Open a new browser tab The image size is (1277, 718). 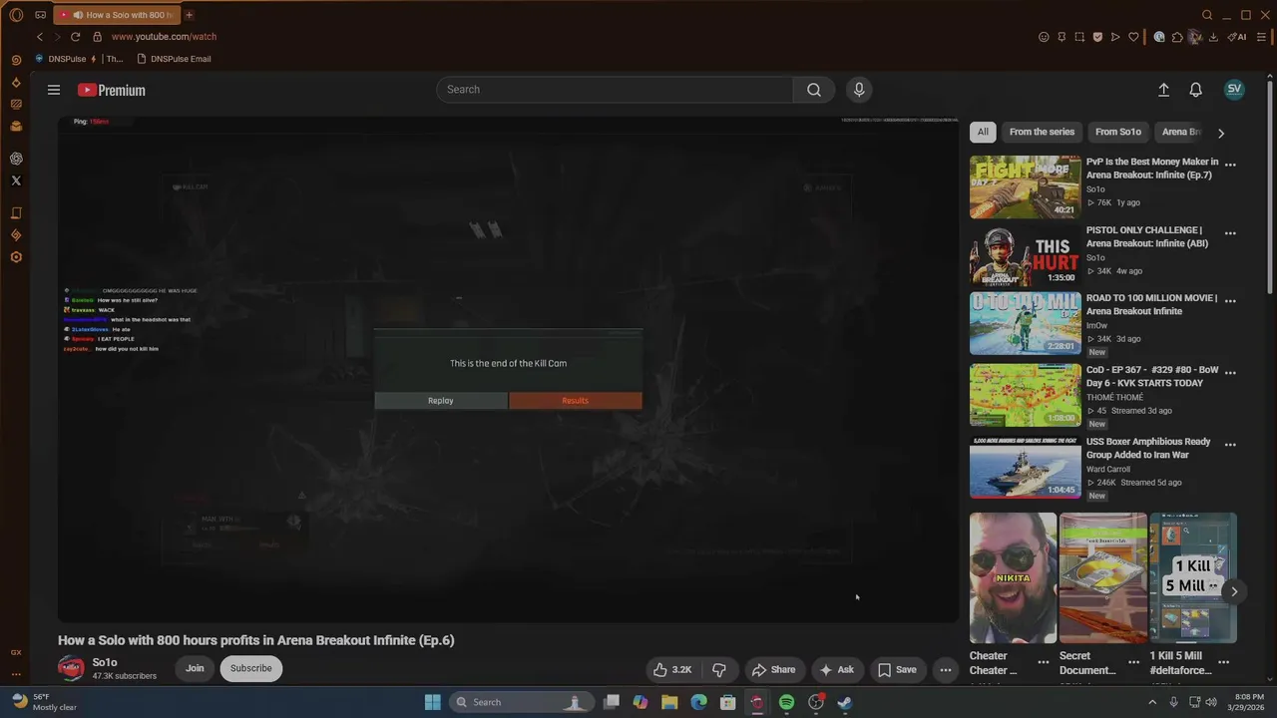point(189,15)
